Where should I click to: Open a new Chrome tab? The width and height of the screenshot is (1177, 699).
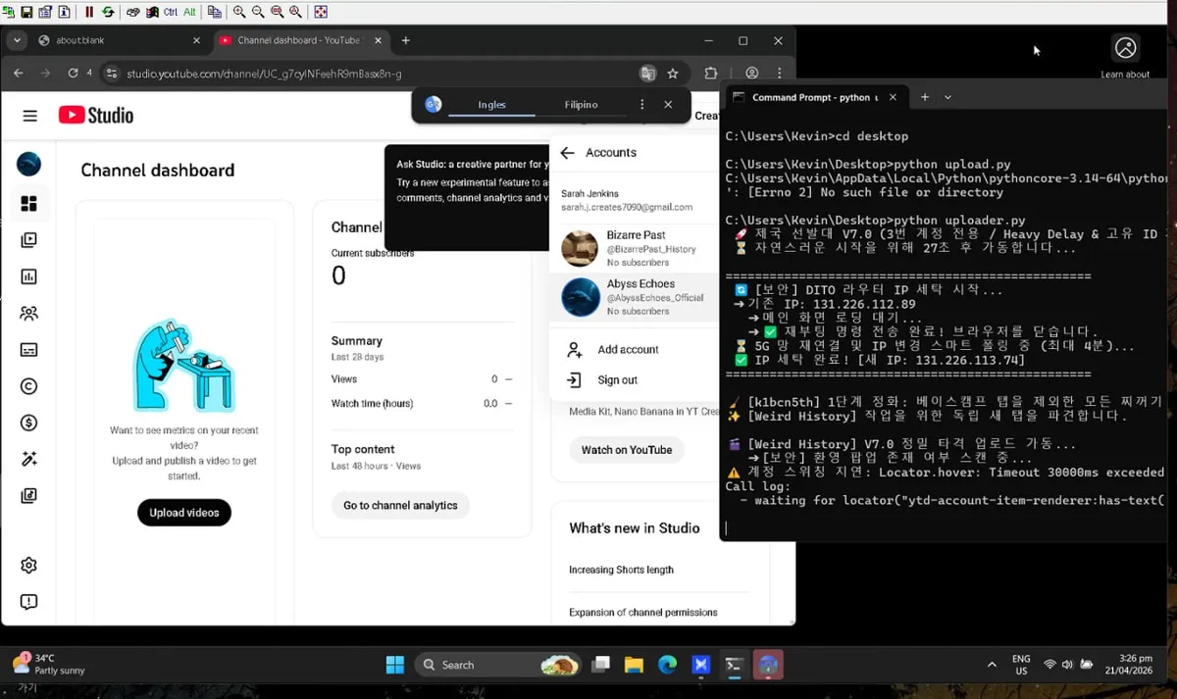[x=406, y=40]
